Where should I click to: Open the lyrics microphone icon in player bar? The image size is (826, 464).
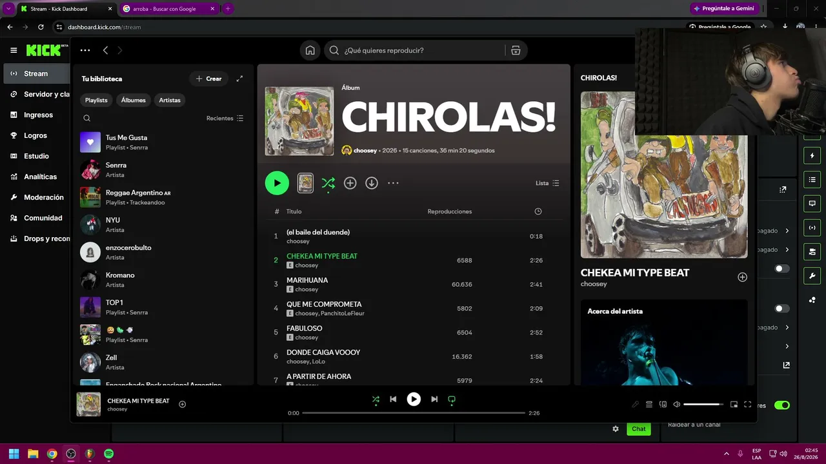coord(636,404)
